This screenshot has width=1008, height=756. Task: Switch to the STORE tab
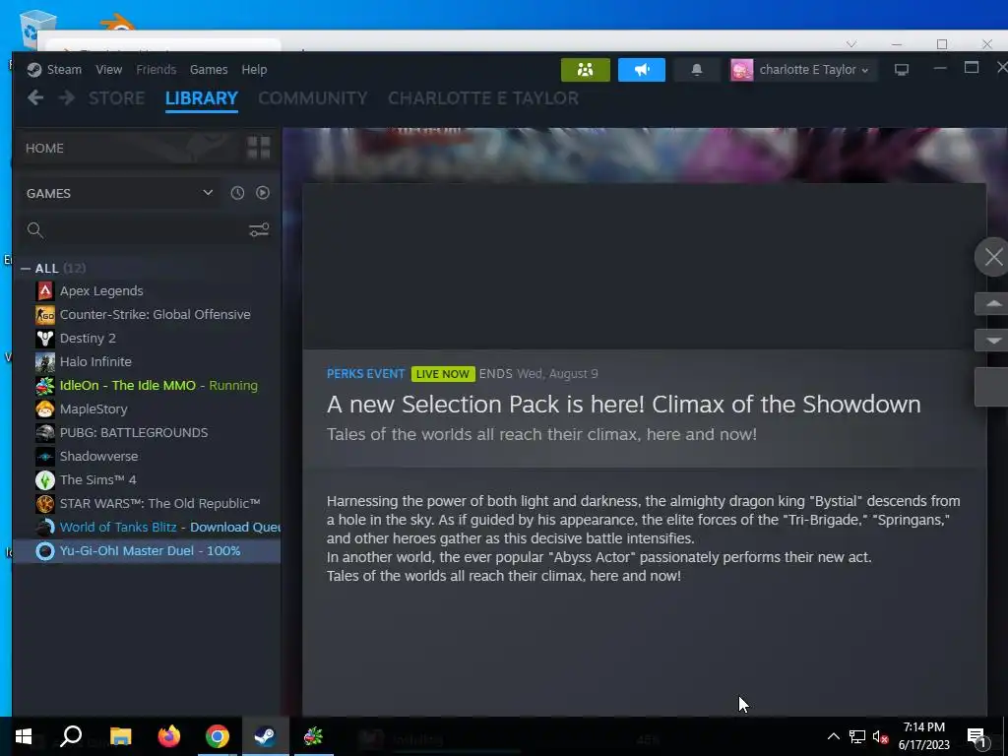pos(116,98)
